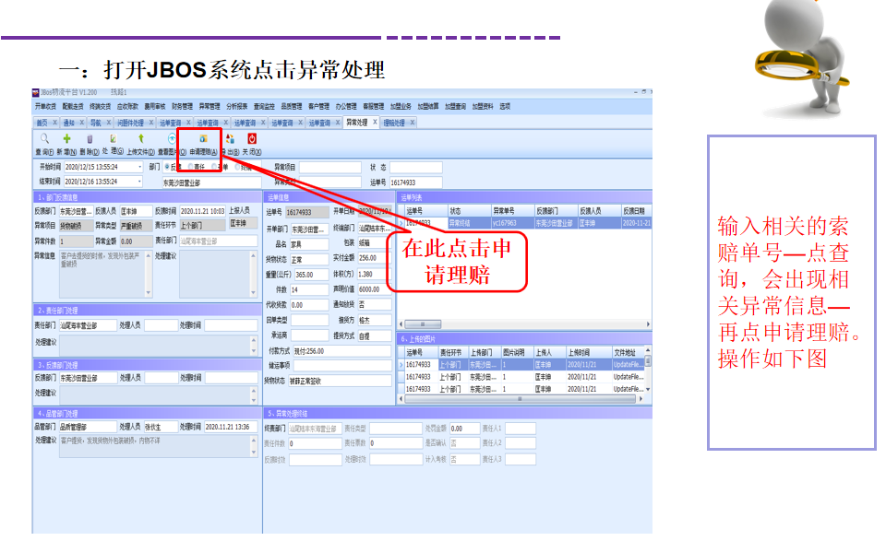Click the 删除 trash can icon
The image size is (886, 541).
pos(90,139)
